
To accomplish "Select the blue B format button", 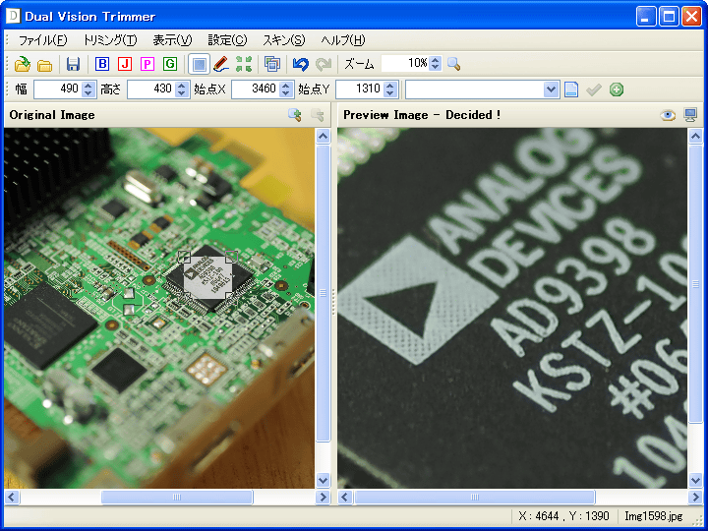I will coord(102,64).
